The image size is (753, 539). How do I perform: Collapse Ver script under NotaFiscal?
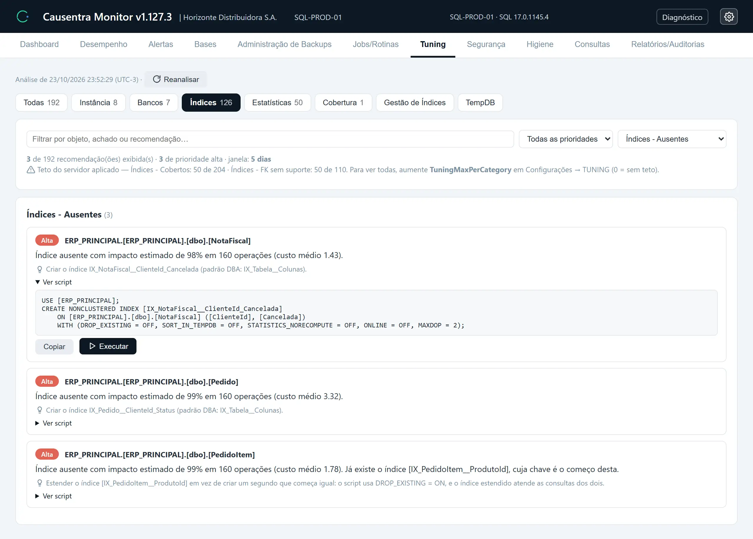tap(54, 282)
